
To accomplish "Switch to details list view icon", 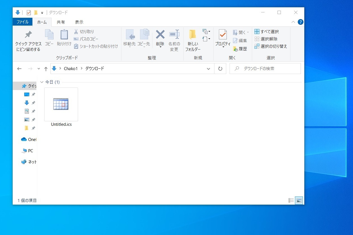I will [x=291, y=200].
